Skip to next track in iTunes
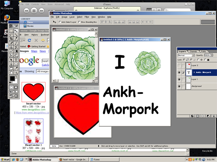This screenshot has height=162, width=217. (x=42, y=11)
